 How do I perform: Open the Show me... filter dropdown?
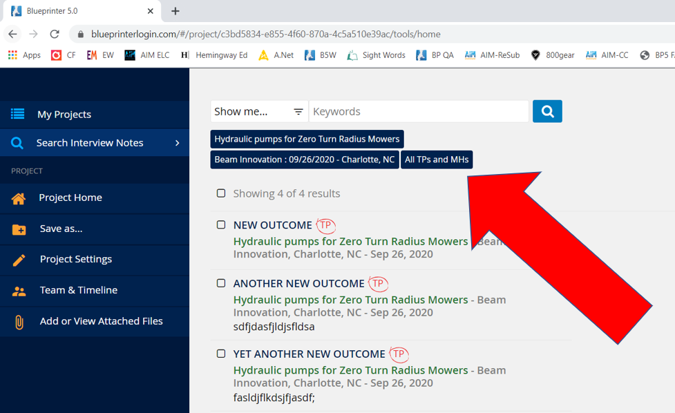tap(259, 111)
